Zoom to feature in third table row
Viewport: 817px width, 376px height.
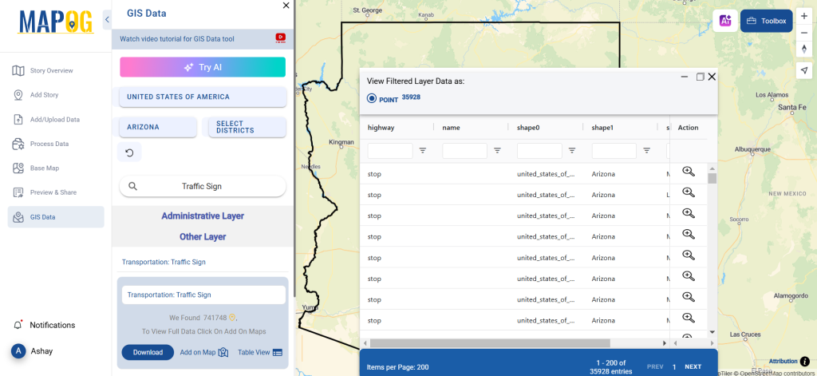click(689, 213)
